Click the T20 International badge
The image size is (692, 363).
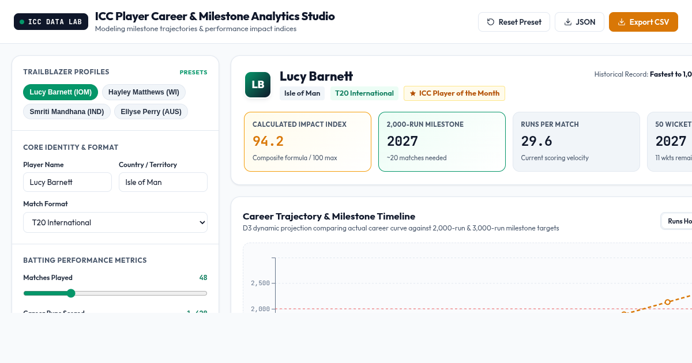(x=364, y=93)
